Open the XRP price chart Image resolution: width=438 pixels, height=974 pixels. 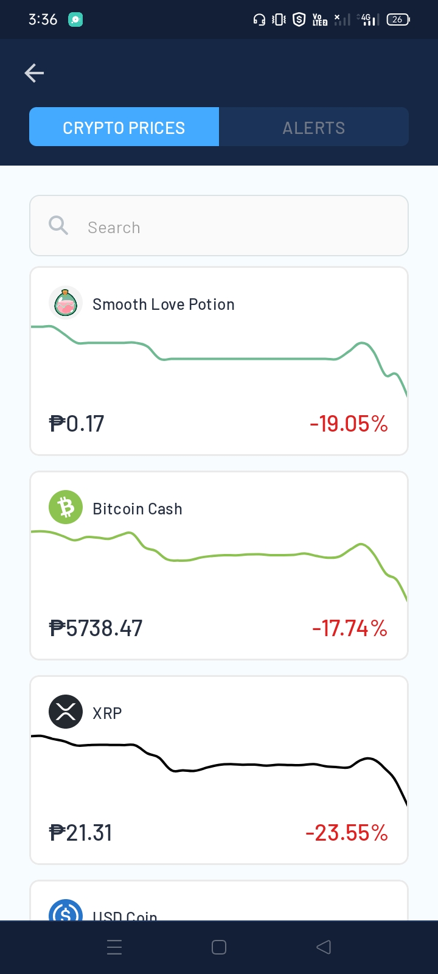point(219,770)
